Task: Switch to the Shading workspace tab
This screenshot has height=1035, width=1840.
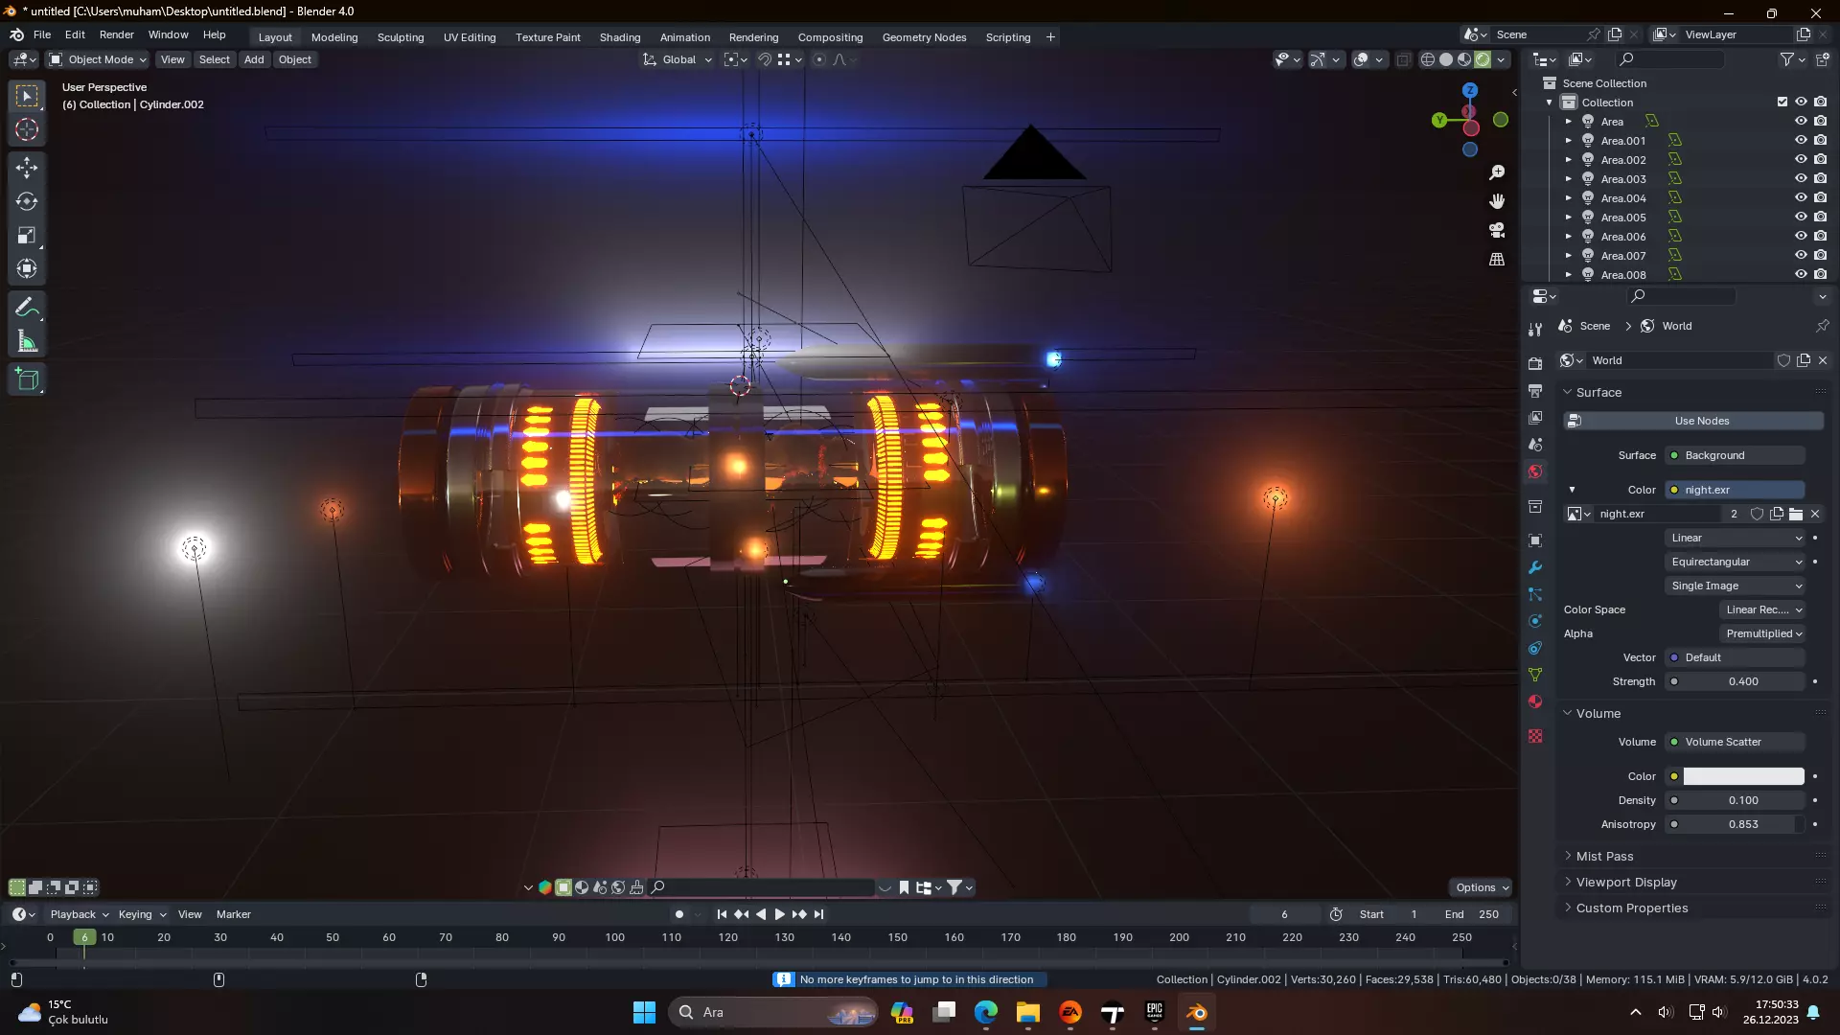Action: (619, 37)
